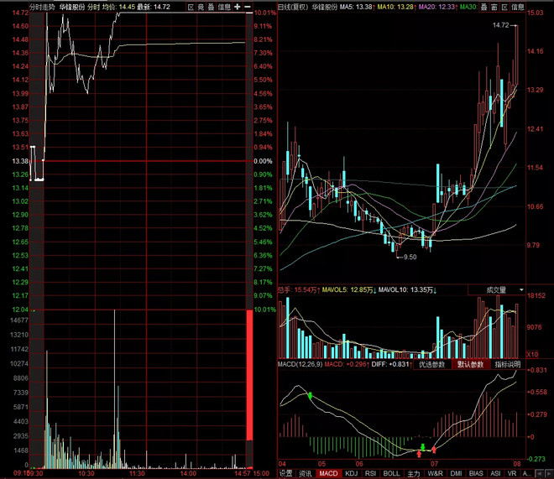
Task: Click the 日线(复权) daily line label
Action: 293,7
